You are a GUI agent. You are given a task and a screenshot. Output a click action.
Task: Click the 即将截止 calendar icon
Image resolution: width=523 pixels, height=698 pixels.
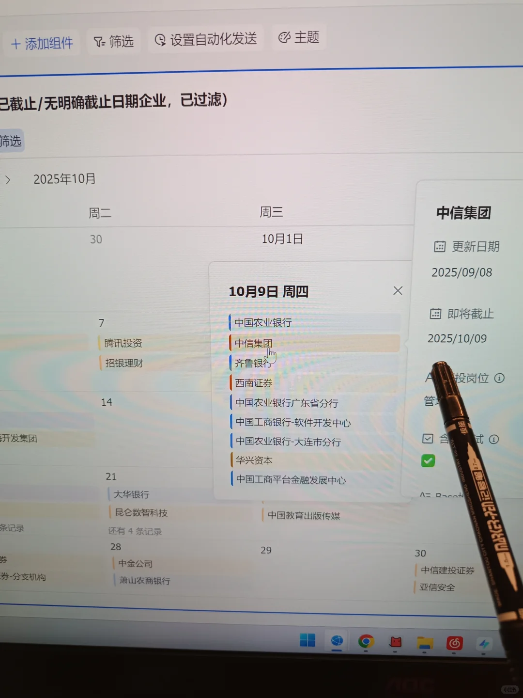436,314
